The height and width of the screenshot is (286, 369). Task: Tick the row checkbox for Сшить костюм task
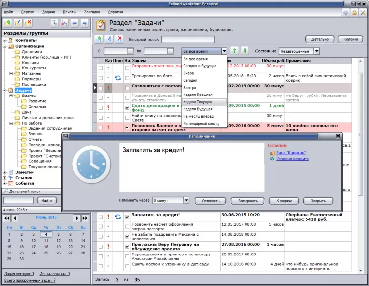pos(101,266)
